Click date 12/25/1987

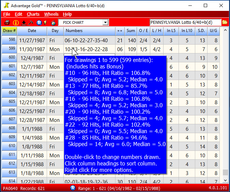pyautogui.click(x=32, y=111)
